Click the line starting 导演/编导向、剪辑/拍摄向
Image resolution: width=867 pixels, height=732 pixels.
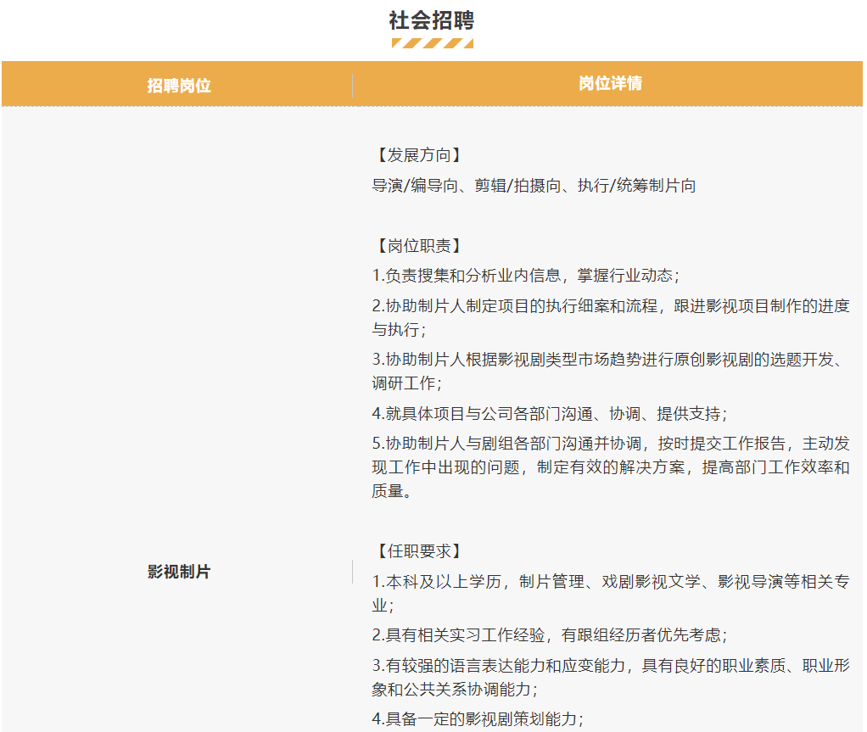(534, 186)
